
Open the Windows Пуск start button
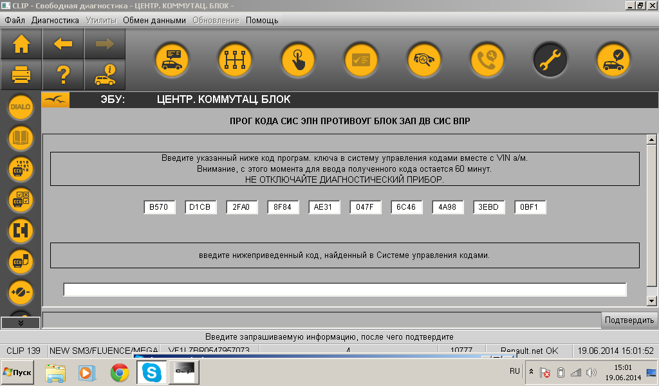(x=17, y=372)
